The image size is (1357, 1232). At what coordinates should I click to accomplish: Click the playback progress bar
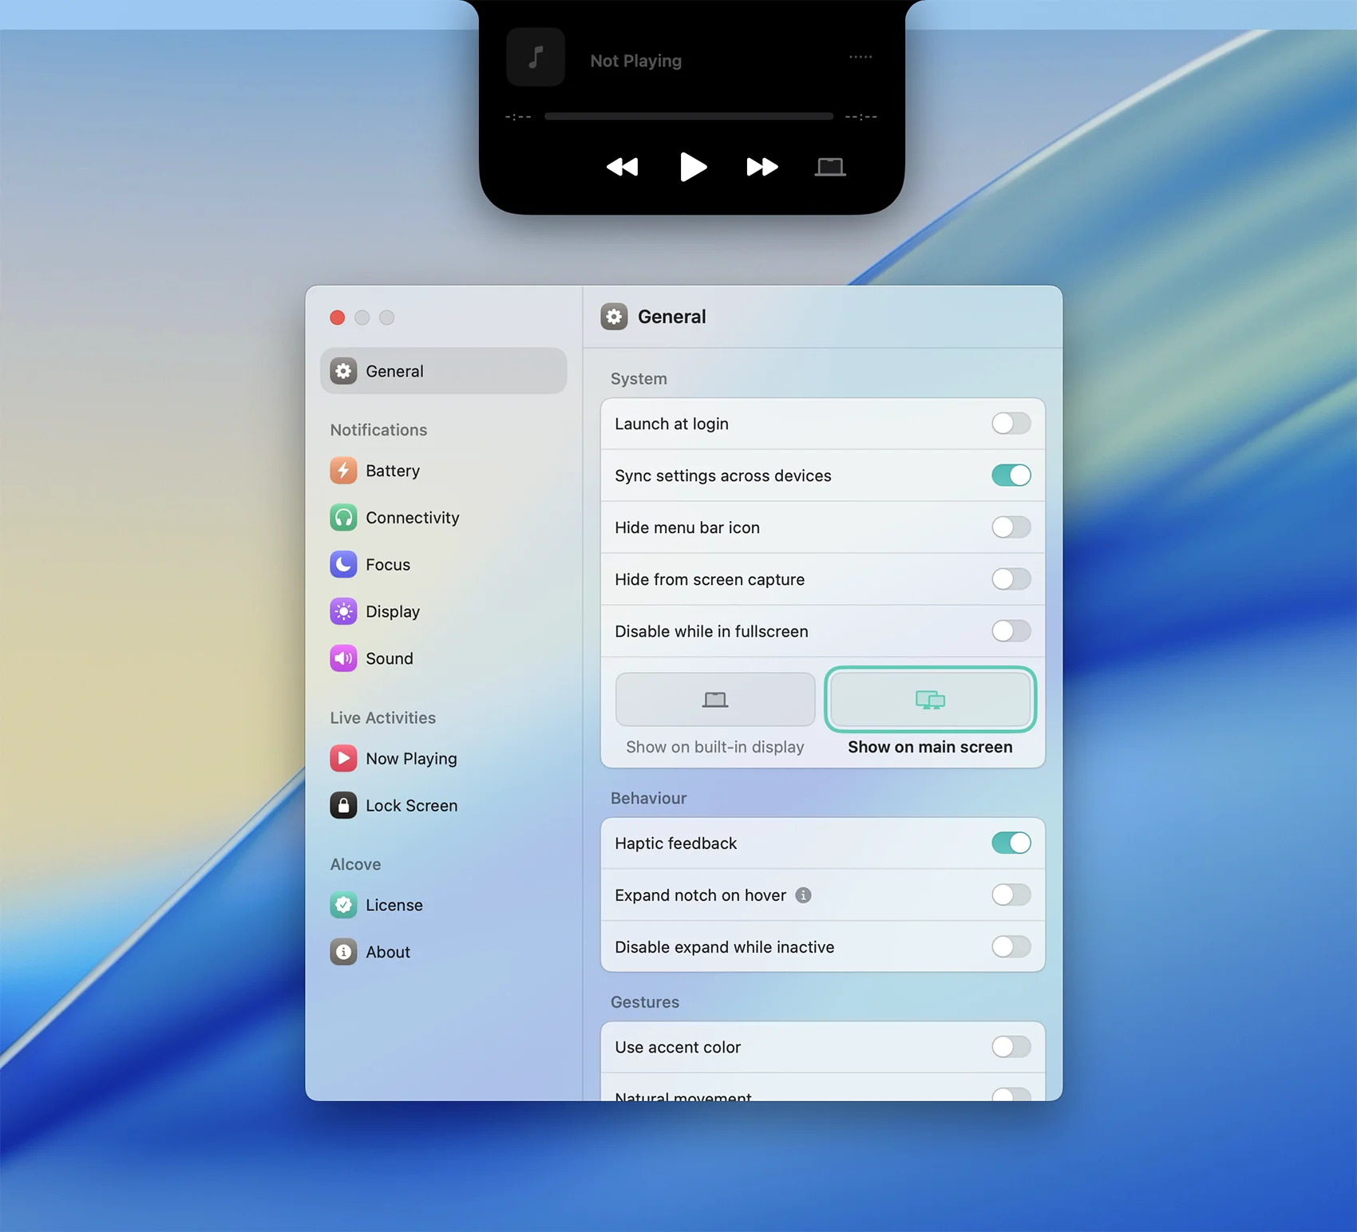[x=688, y=116]
